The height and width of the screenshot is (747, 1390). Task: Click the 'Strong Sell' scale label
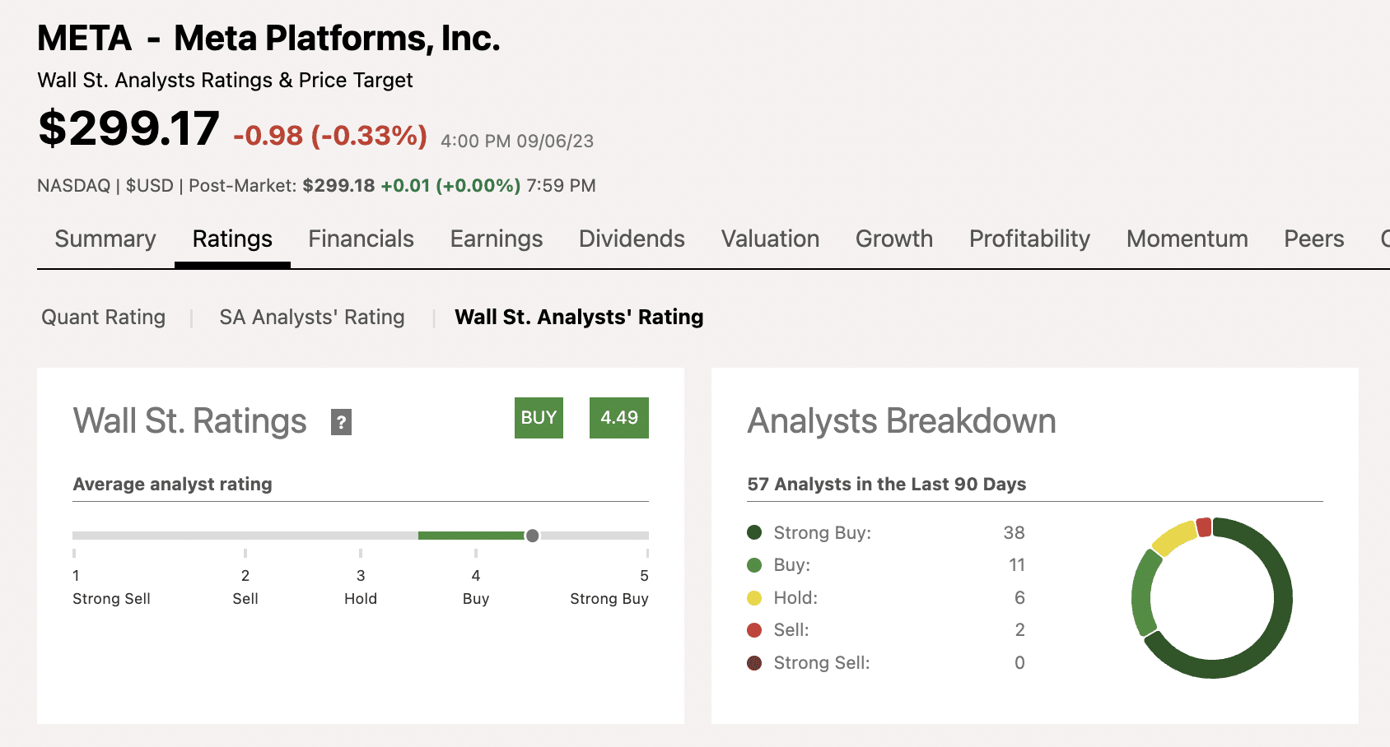(111, 599)
